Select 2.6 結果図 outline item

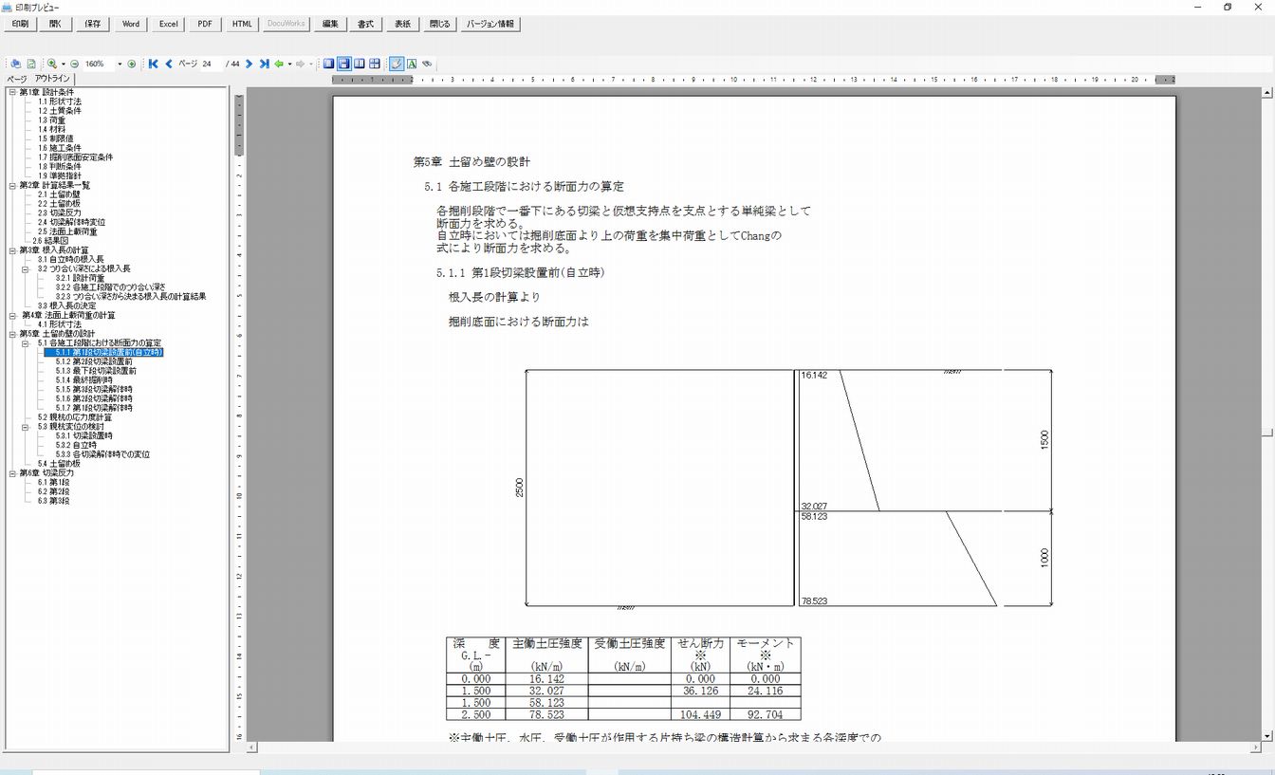pos(50,241)
